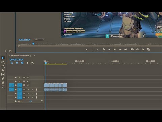
Task: Solo audio track A3
Action: click(x=32, y=97)
